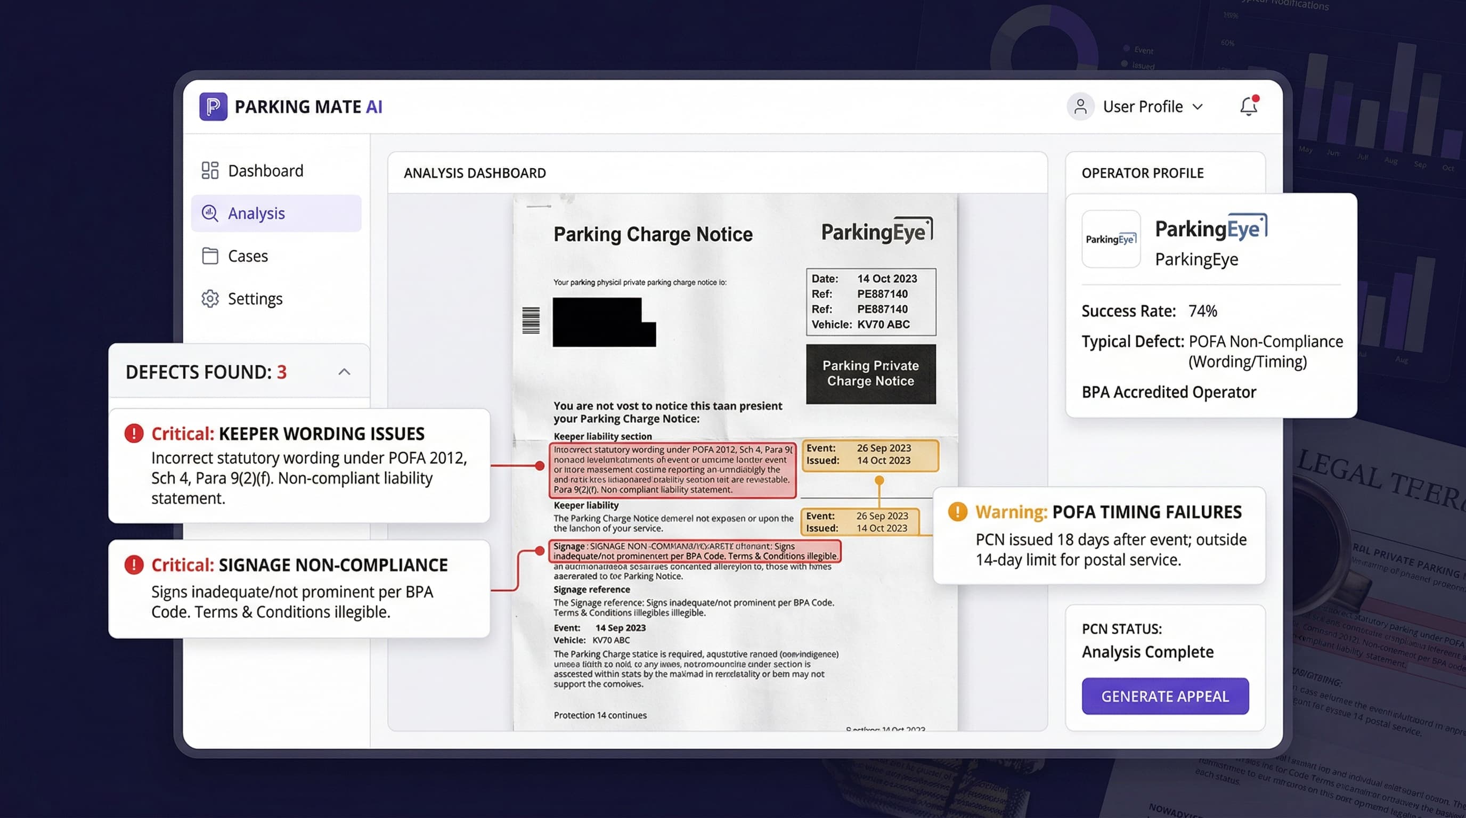The image size is (1466, 818).
Task: Open the Settings menu item
Action: tap(255, 299)
